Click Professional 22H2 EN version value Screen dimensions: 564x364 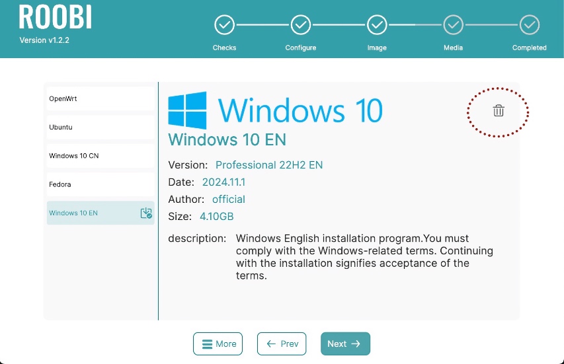pyautogui.click(x=269, y=165)
